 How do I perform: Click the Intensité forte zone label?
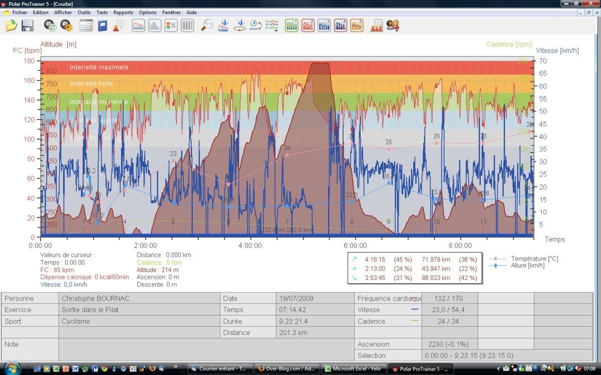[x=91, y=83]
